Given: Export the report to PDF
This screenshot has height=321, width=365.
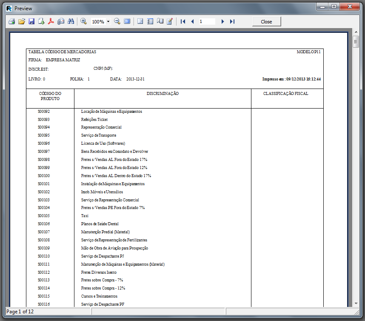Looking at the screenshot, I should pos(51,22).
